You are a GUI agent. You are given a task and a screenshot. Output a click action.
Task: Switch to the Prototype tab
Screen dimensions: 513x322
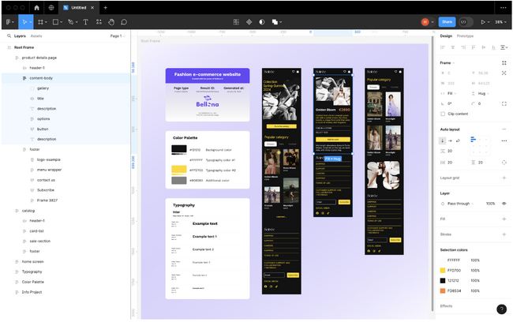pyautogui.click(x=465, y=36)
